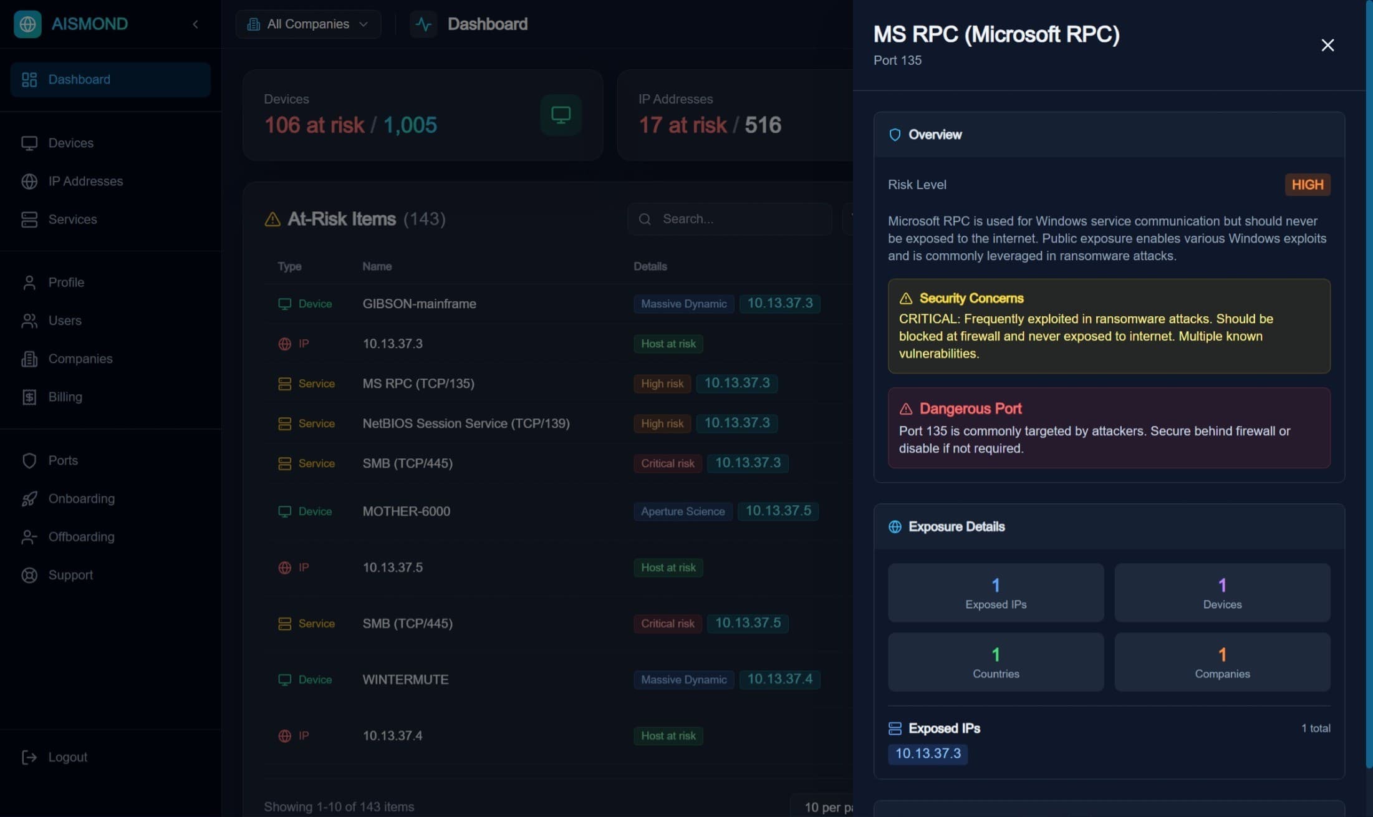This screenshot has height=817, width=1373.
Task: Click the Overview shield icon in side panel
Action: click(895, 134)
